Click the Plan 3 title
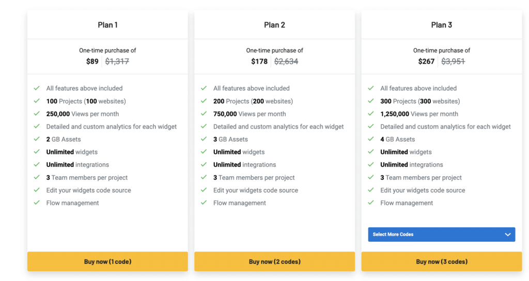This screenshot has height=281, width=529. 442,25
